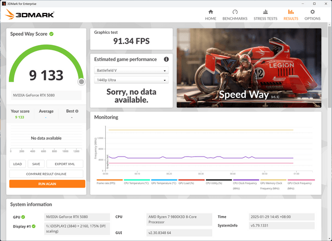Click EXPORT XML button
This screenshot has width=332, height=241.
click(65, 164)
